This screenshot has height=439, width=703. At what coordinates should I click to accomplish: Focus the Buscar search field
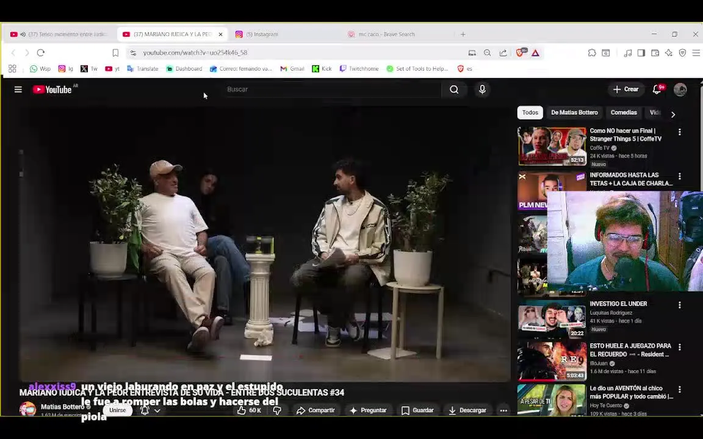point(332,90)
